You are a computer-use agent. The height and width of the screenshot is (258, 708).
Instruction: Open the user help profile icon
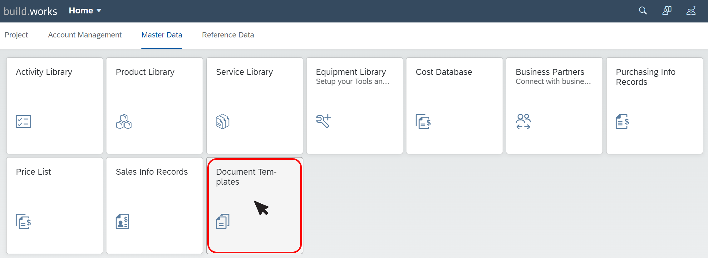click(x=691, y=11)
